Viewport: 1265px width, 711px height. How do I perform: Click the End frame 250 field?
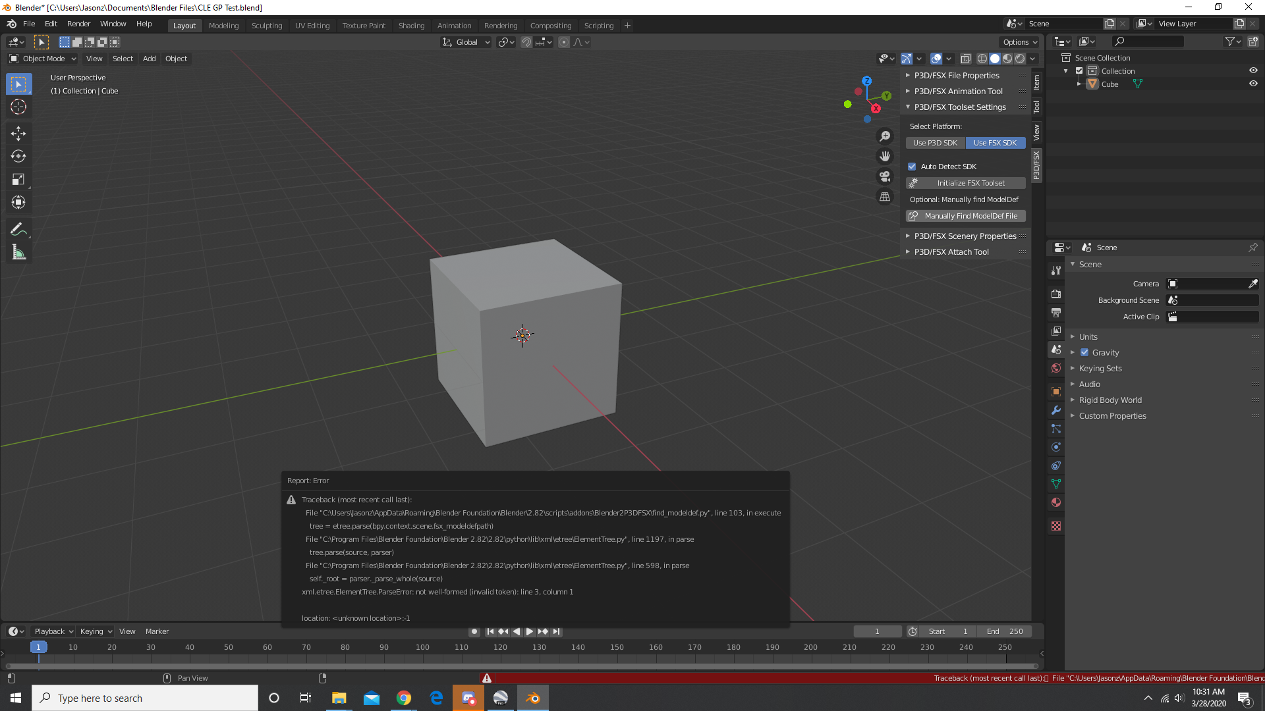click(1005, 631)
